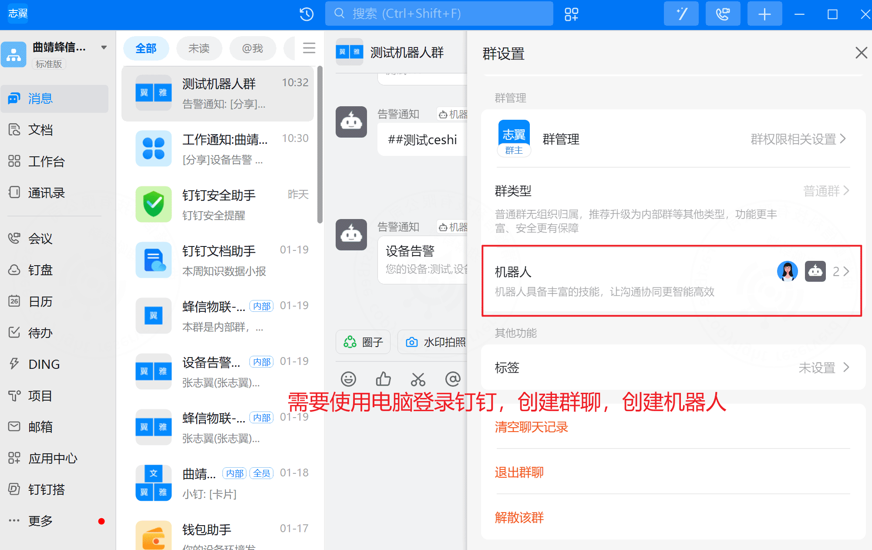Open the emoji picker smiley icon
872x550 pixels.
[348, 379]
